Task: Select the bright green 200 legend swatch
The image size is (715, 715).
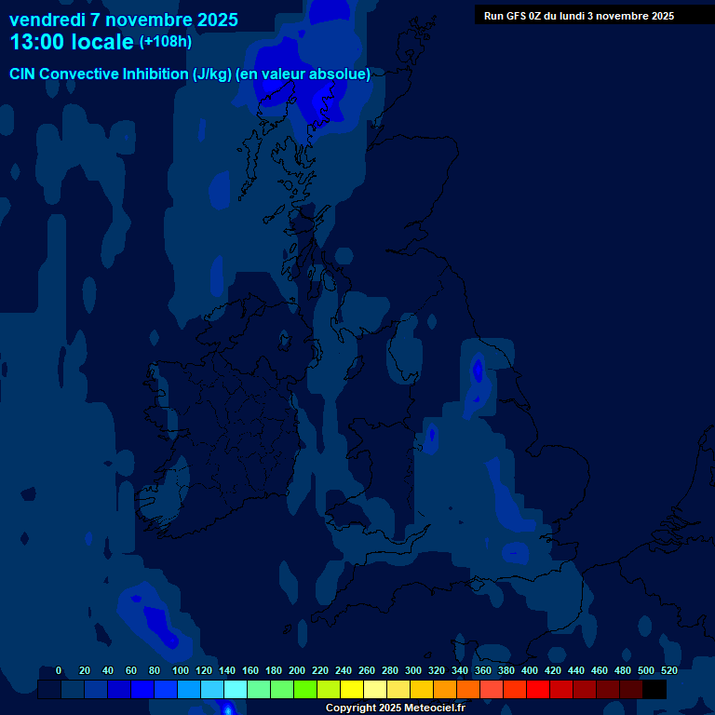Action: 305,689
